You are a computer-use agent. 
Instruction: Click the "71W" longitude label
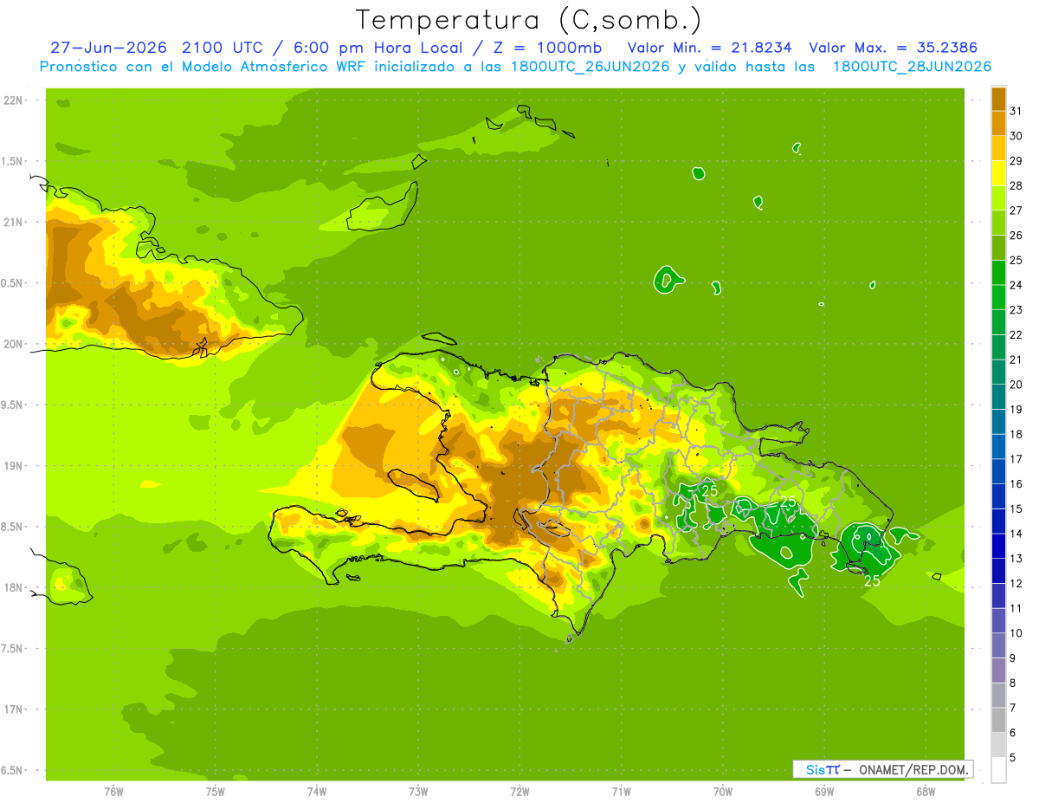click(621, 792)
